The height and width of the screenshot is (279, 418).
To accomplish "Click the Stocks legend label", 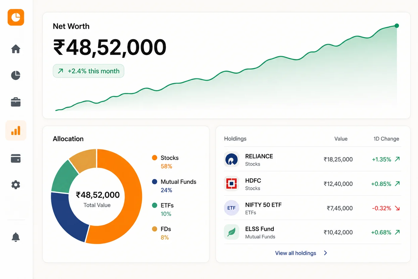I will [x=170, y=158].
